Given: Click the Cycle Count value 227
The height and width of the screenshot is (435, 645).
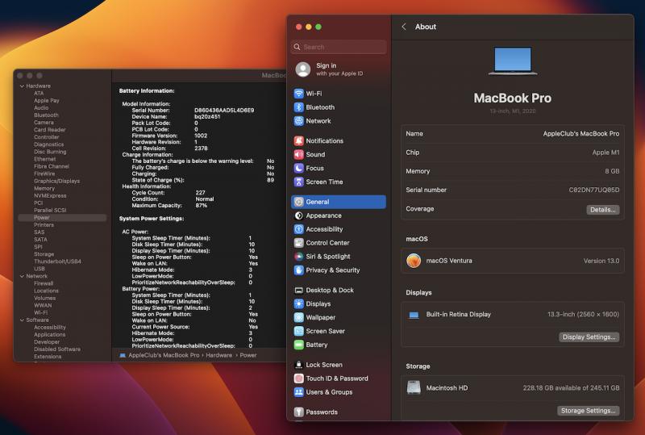Looking at the screenshot, I should pos(200,193).
